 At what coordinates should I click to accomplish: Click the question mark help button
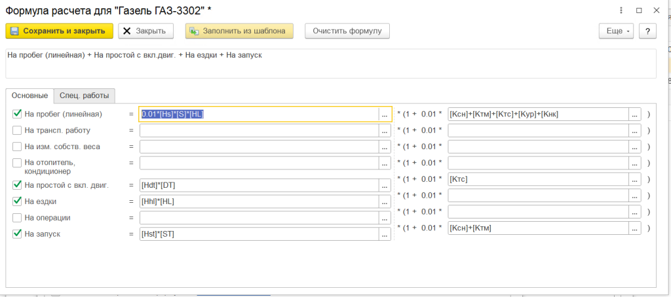coord(647,31)
